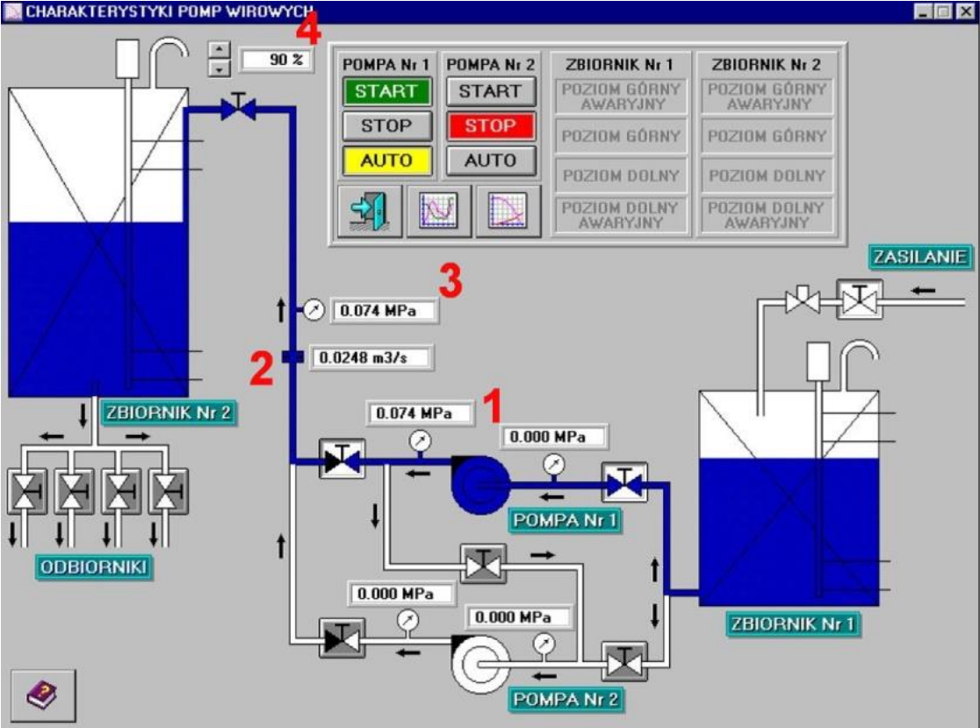Viewport: 980px width, 728px height.
Task: Start pump Nr 1 with green START button
Action: pos(386,91)
